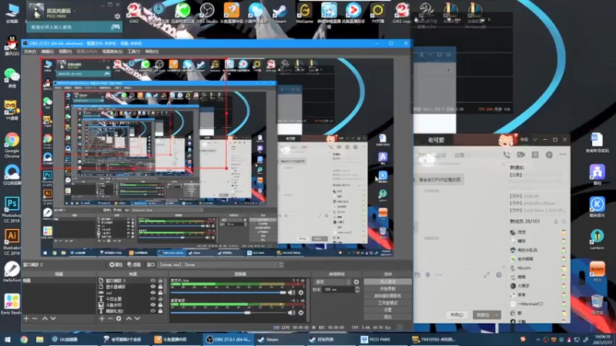Click Steam overlay settings gear icon

pyautogui.click(x=117, y=16)
